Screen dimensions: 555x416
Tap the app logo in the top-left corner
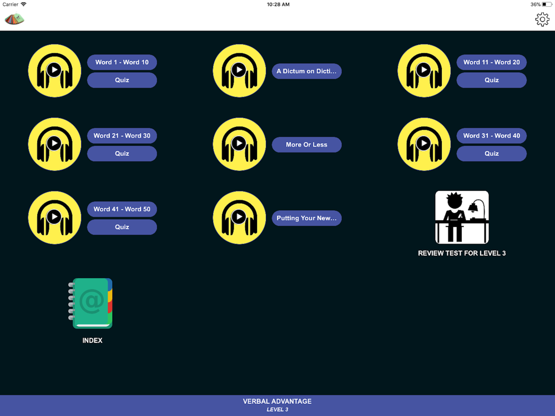[x=14, y=19]
